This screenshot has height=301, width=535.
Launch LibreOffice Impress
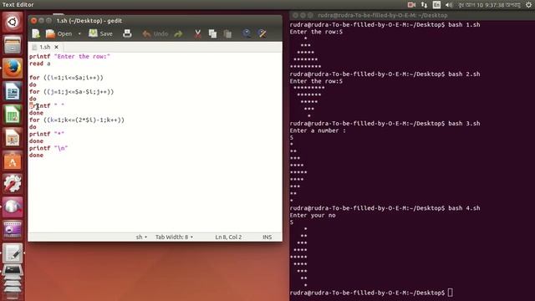point(13,137)
